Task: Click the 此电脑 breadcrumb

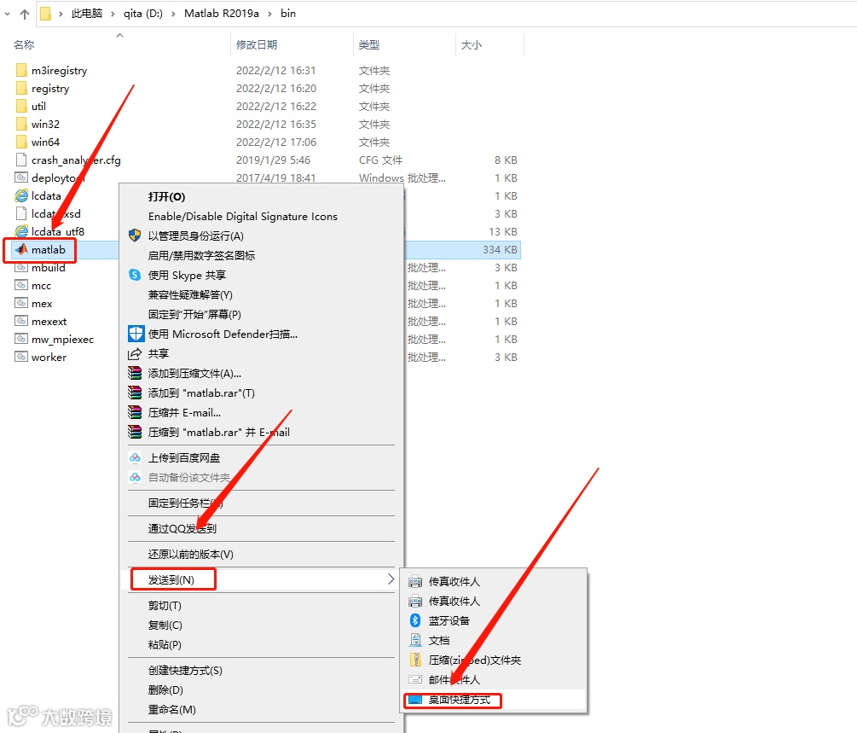Action: pos(86,13)
